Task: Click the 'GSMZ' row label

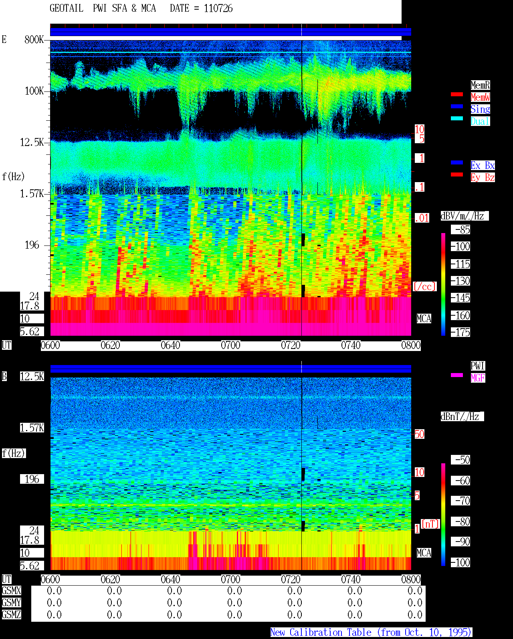Action: tap(11, 615)
